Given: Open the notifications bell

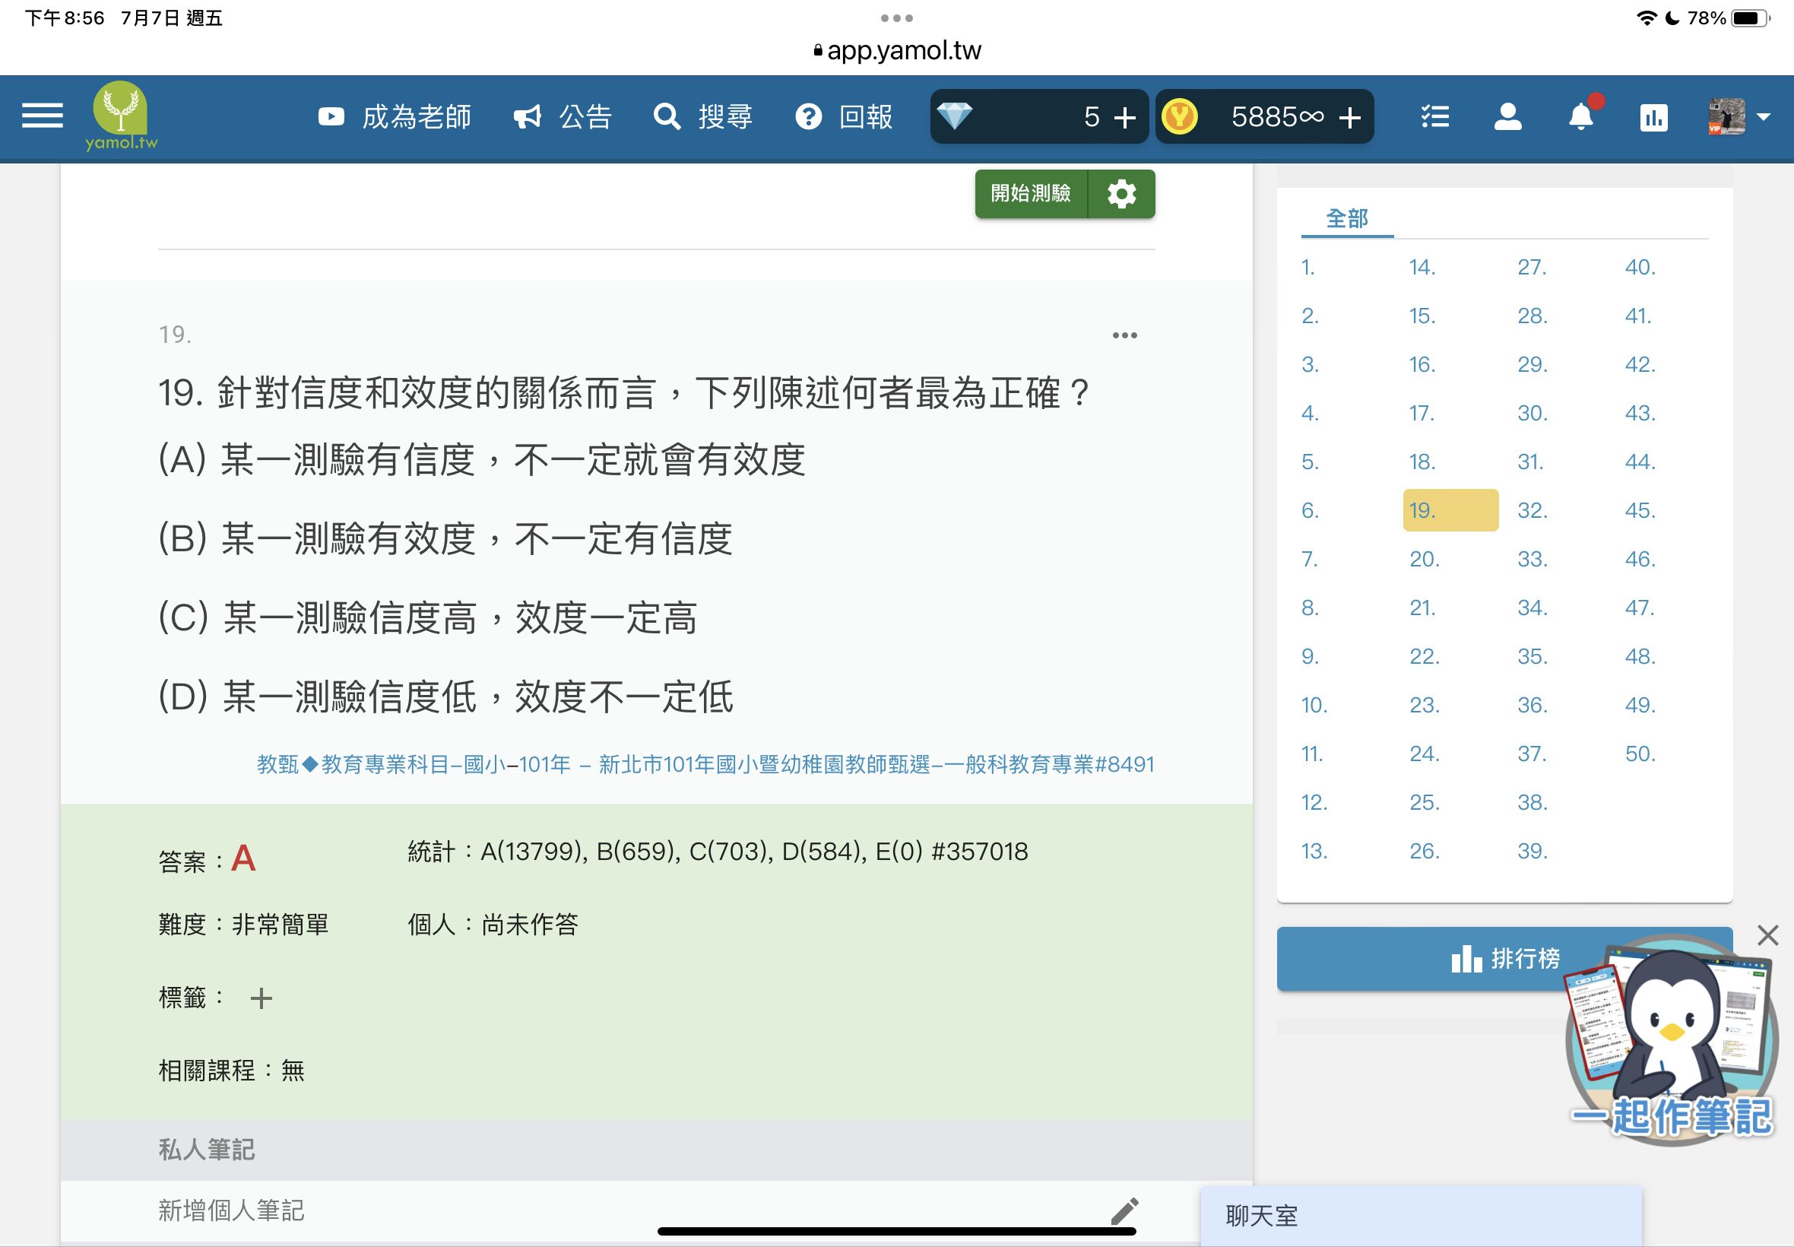Looking at the screenshot, I should [1580, 117].
